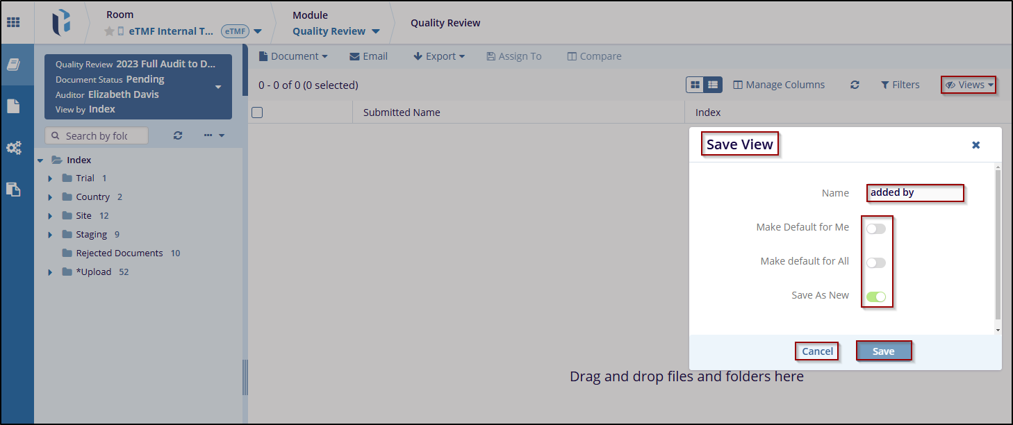Open the app launcher grid icon
This screenshot has height=425, width=1013.
click(x=13, y=22)
